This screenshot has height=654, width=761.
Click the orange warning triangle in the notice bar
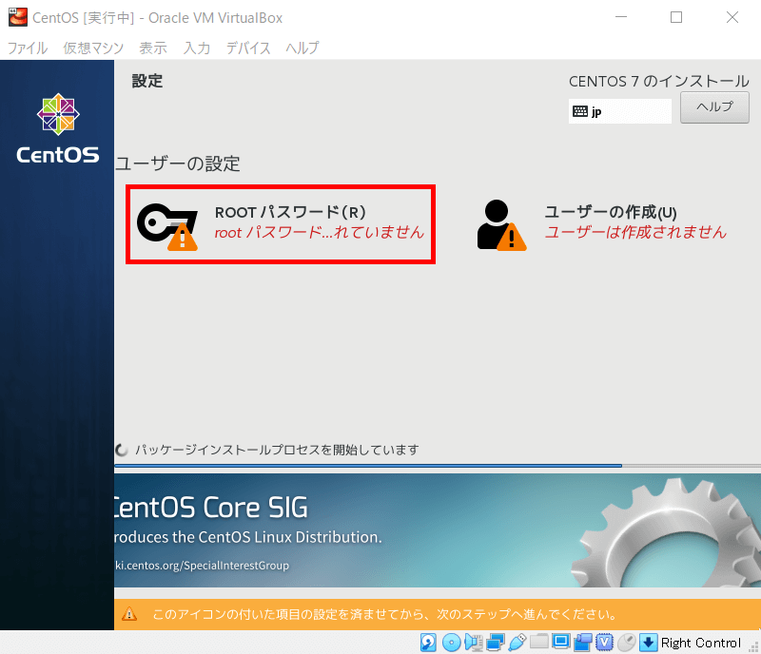coord(129,614)
